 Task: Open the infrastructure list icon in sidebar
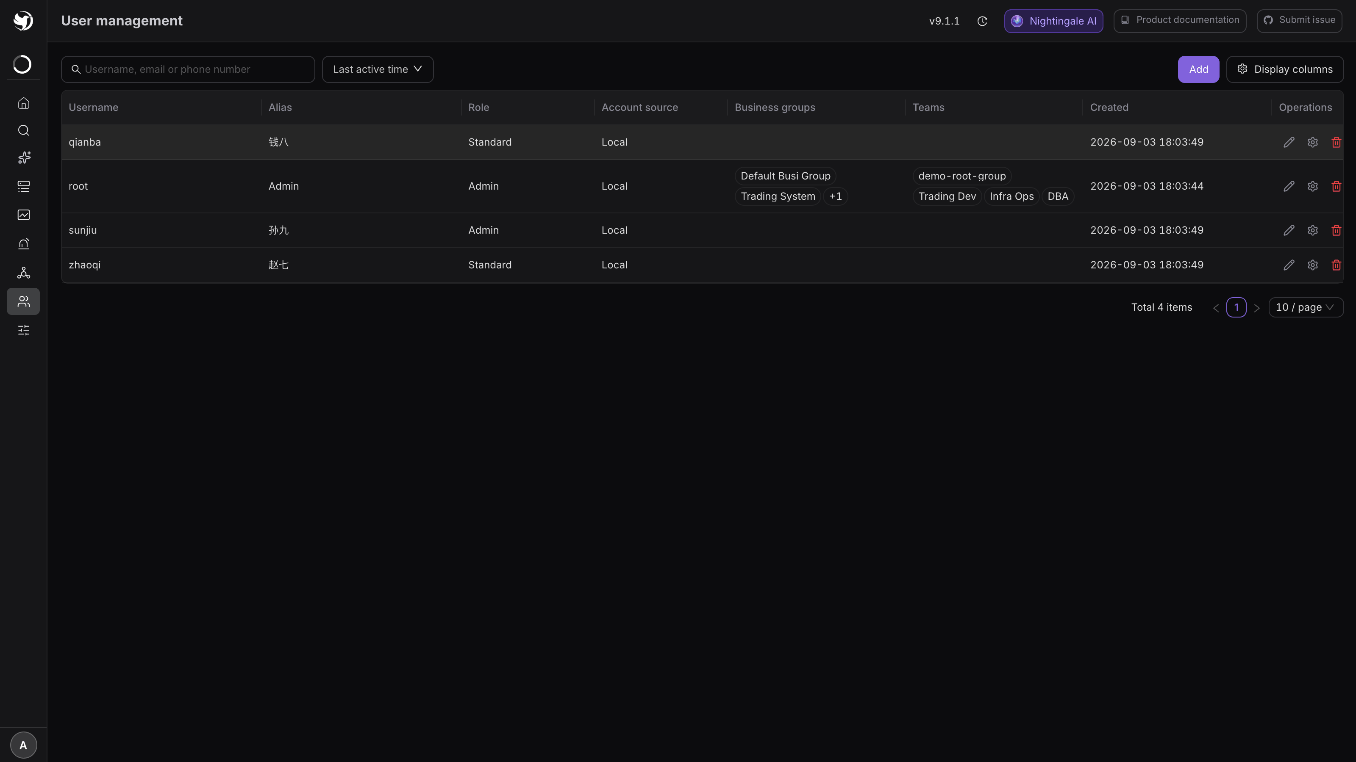(23, 186)
